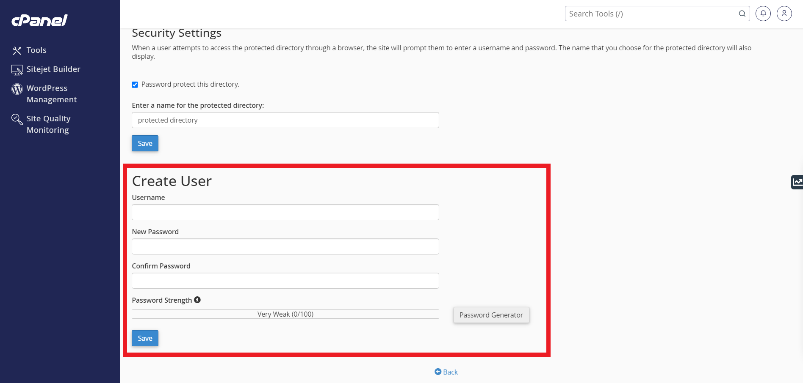Screen dimensions: 803x383
Task: Focus the Username input field
Action: 285,212
